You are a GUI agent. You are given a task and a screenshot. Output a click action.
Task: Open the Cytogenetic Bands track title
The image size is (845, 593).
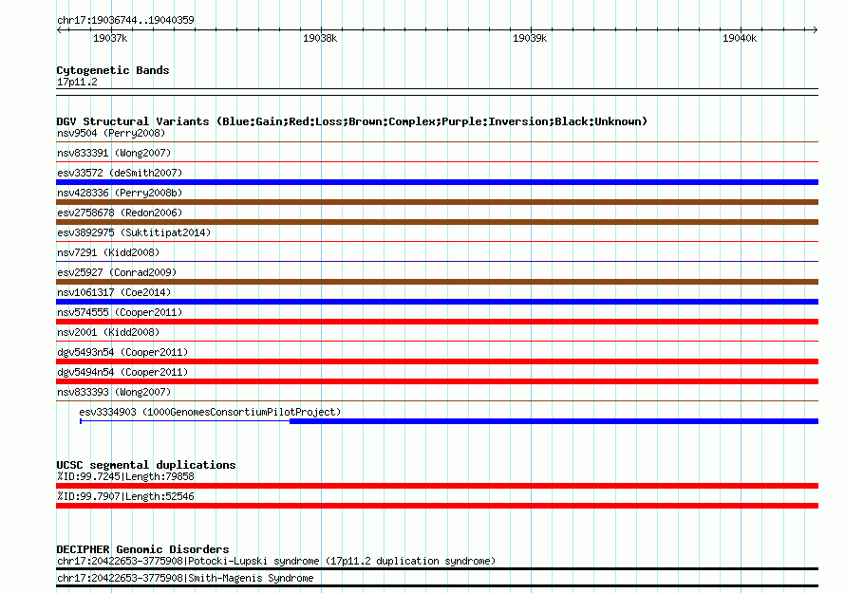(x=113, y=70)
